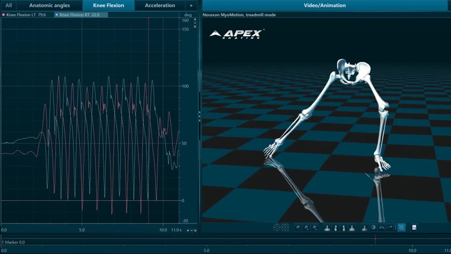This screenshot has width=451, height=254.
Task: Select the Knee Flexion tab
Action: (x=108, y=5)
